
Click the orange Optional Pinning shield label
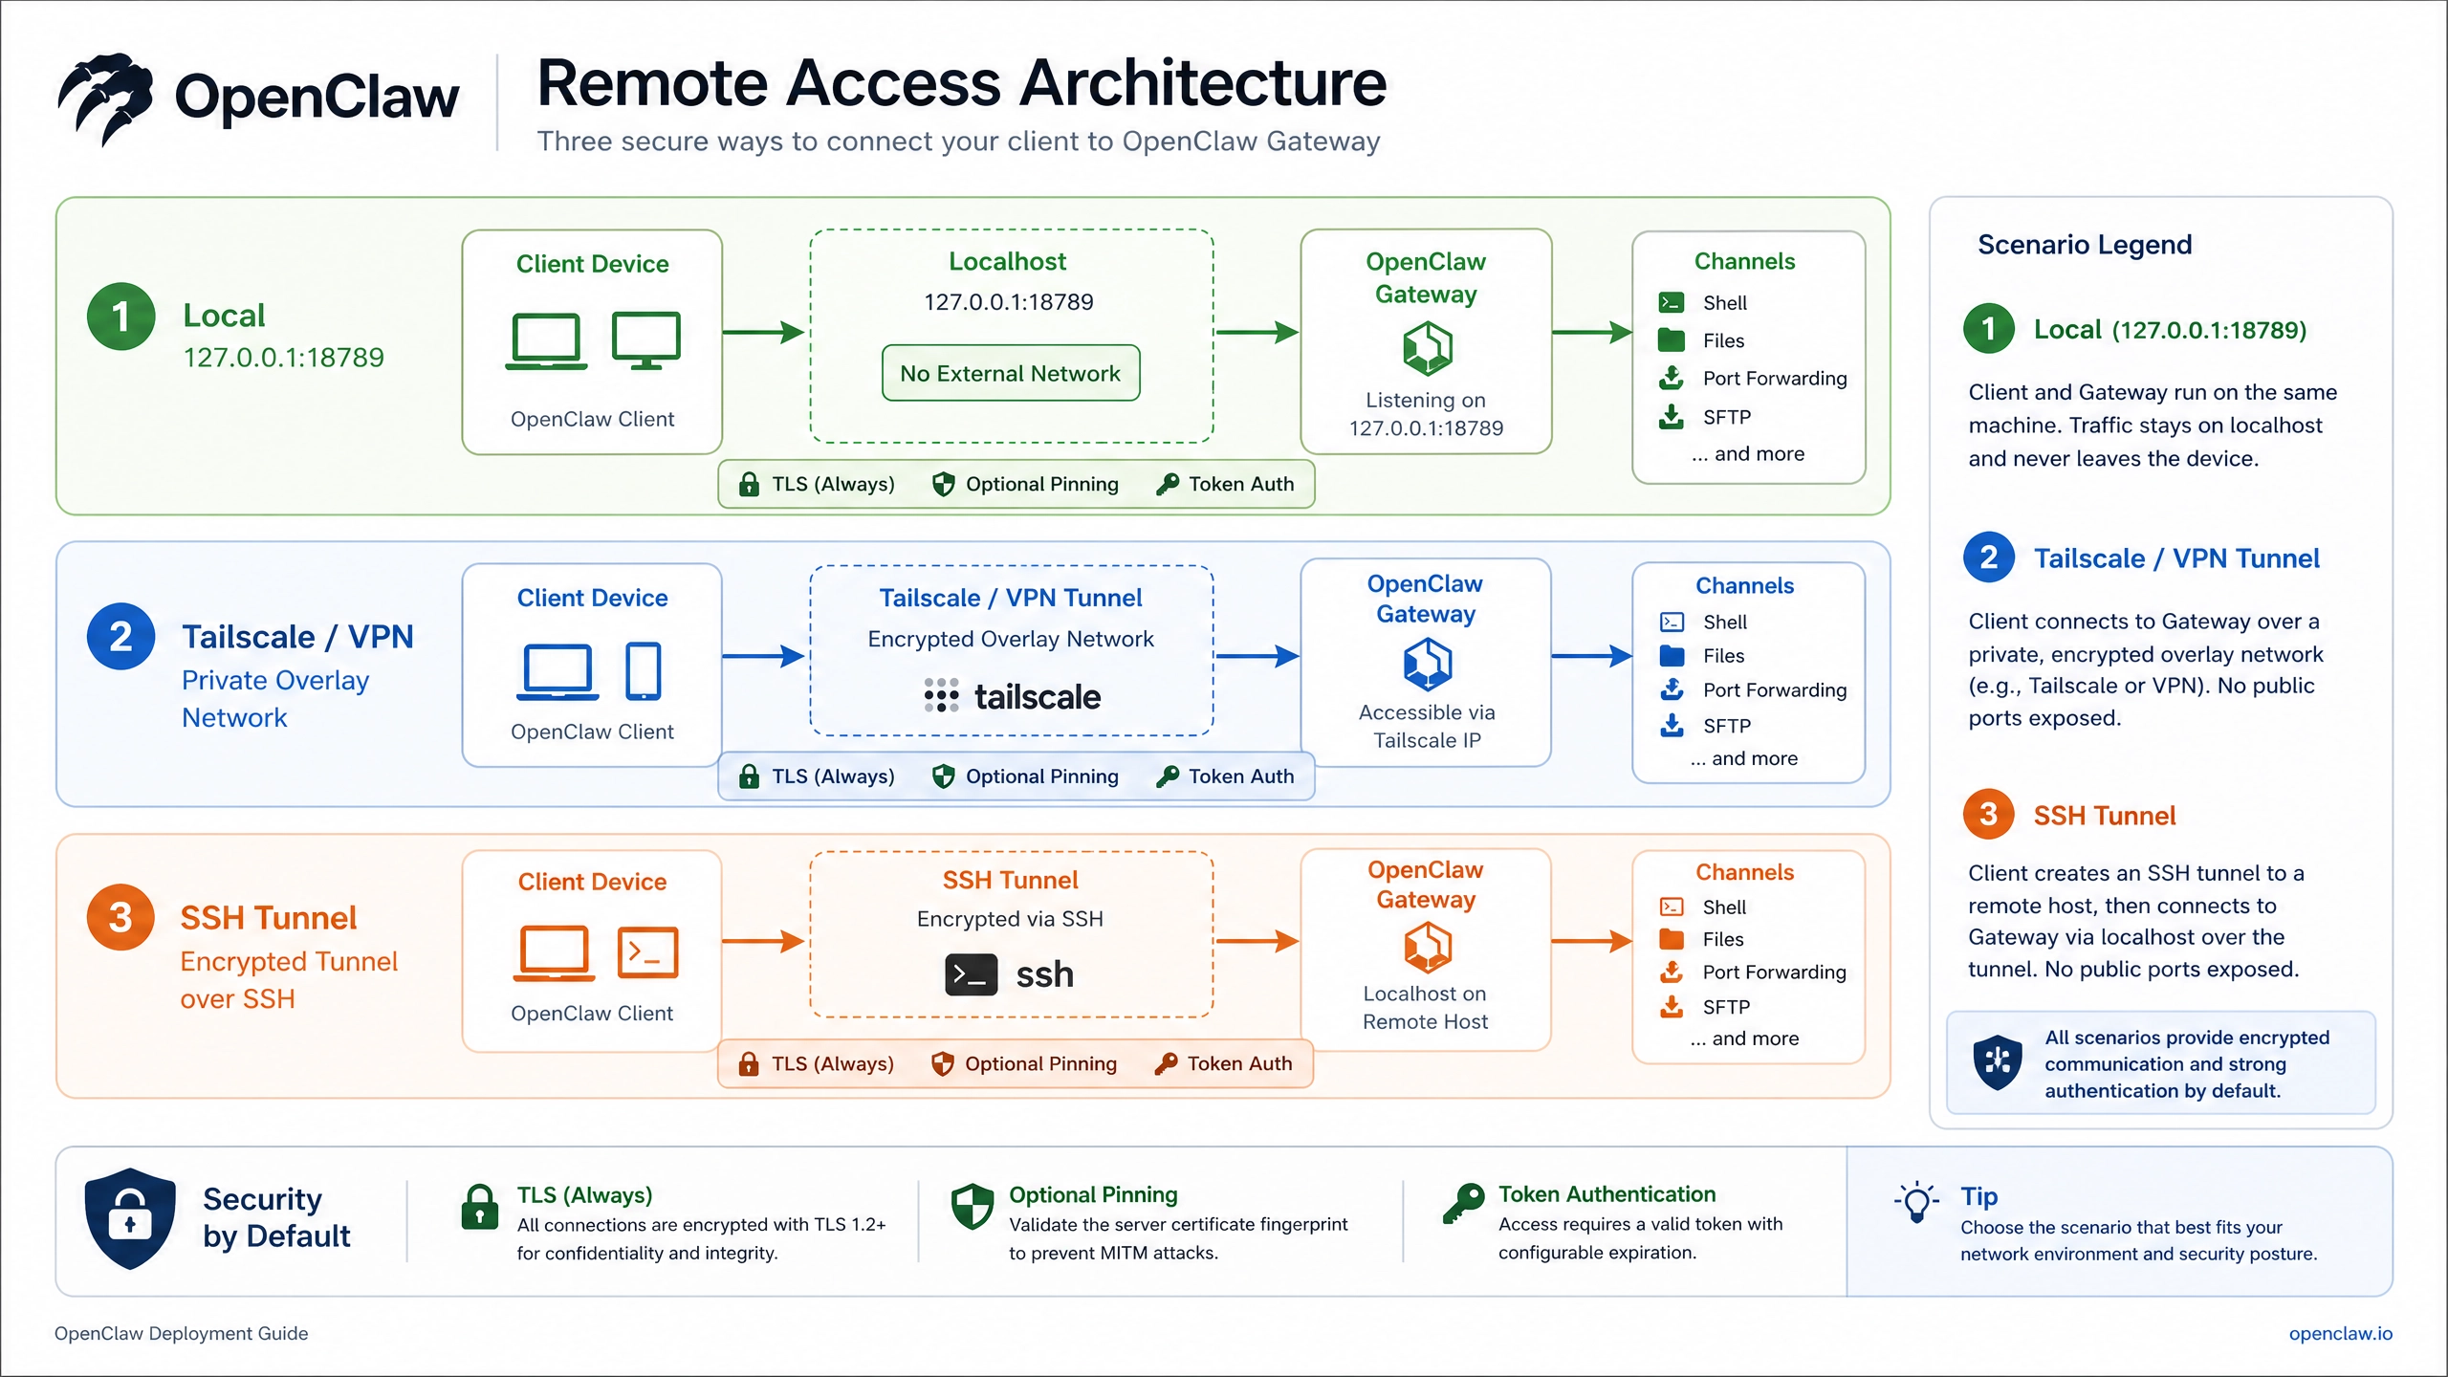[x=1024, y=1063]
